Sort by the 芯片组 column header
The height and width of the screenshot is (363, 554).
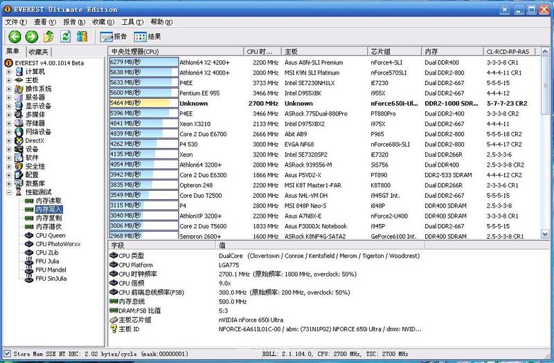[394, 51]
